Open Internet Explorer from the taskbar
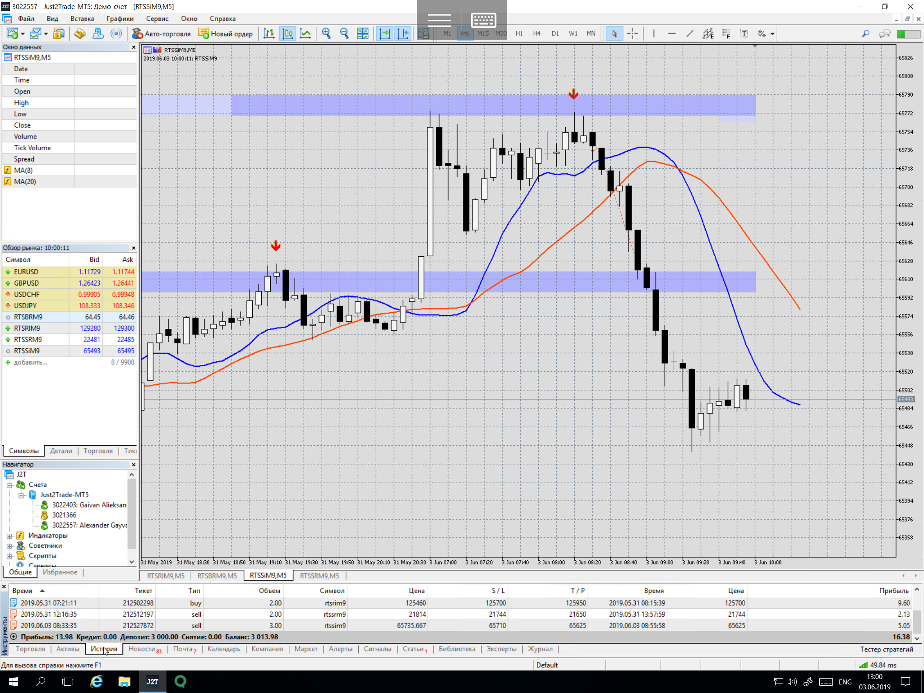Image resolution: width=924 pixels, height=693 pixels. tap(97, 681)
